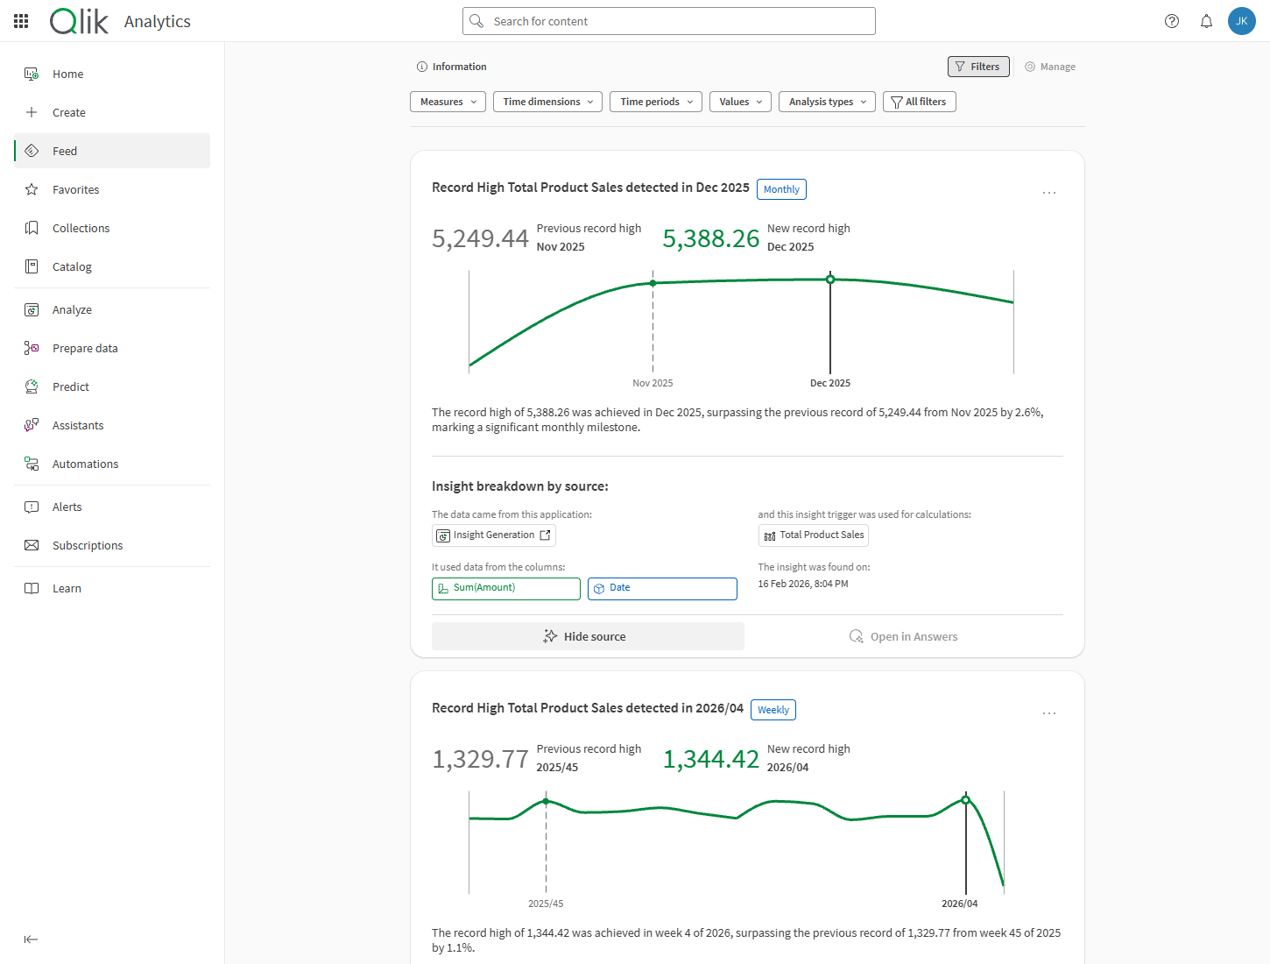This screenshot has height=964, width=1270.
Task: Toggle Hide source on the insight card
Action: (587, 636)
